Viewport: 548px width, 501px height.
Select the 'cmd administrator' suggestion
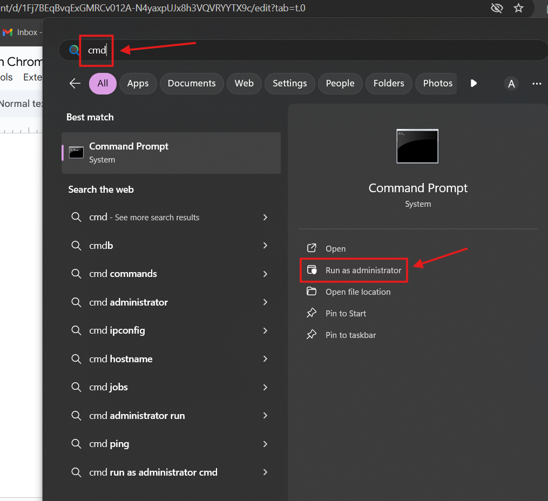pyautogui.click(x=171, y=302)
